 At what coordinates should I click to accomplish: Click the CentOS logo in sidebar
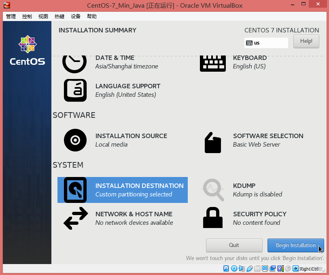click(27, 50)
